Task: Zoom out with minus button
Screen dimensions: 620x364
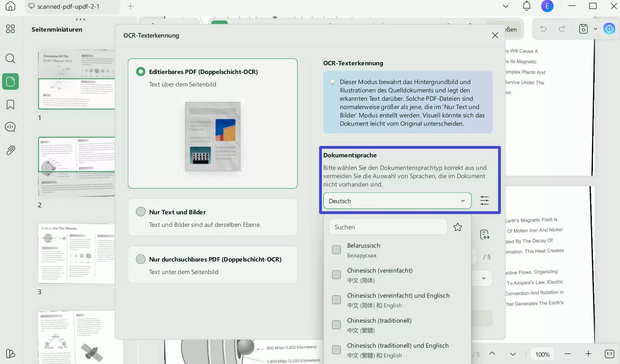Action: tap(568, 354)
